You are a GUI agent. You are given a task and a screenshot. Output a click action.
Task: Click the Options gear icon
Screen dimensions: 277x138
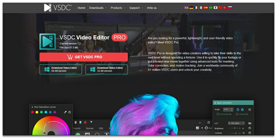coord(206,128)
